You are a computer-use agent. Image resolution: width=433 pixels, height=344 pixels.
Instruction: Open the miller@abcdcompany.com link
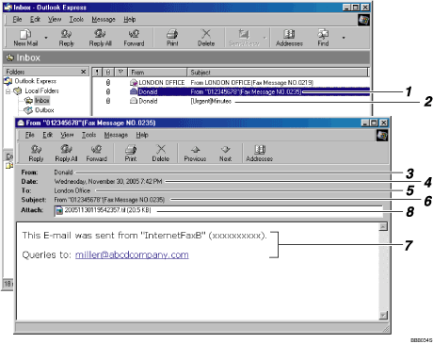tap(132, 254)
